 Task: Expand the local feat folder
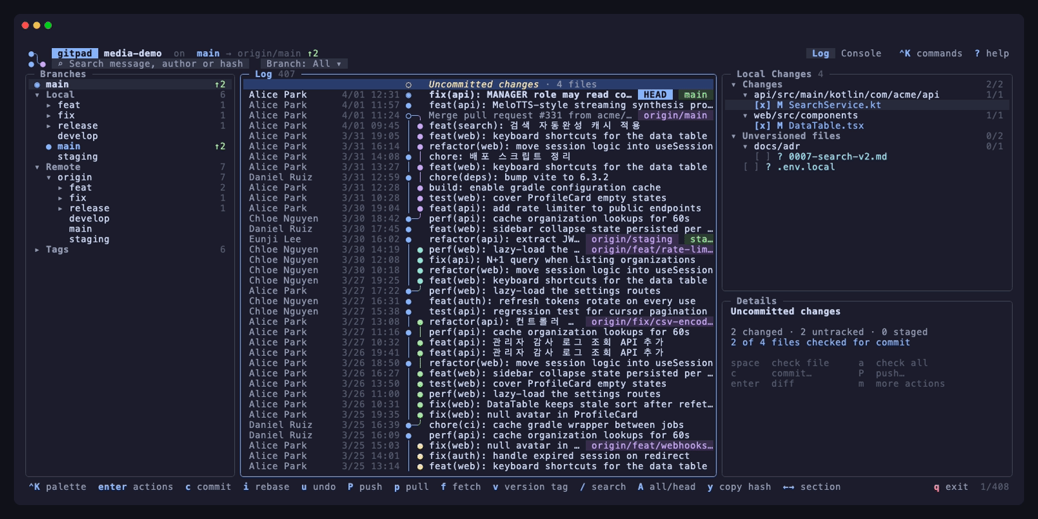(49, 105)
